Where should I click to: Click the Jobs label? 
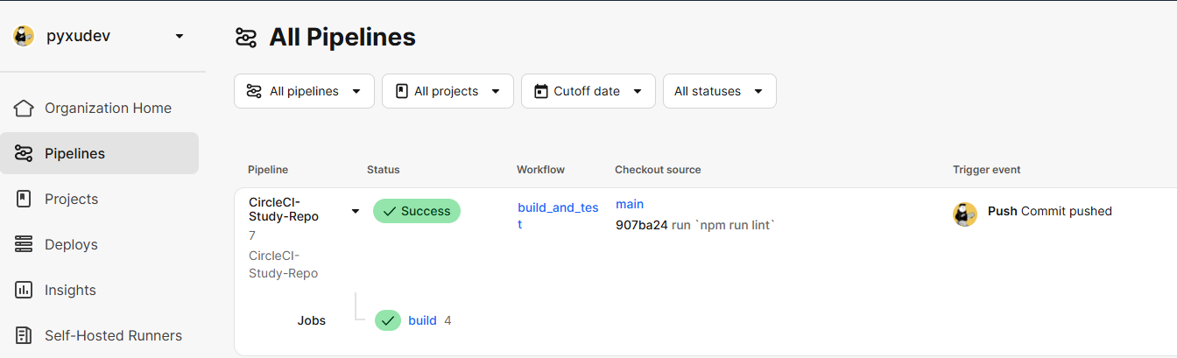pyautogui.click(x=312, y=320)
